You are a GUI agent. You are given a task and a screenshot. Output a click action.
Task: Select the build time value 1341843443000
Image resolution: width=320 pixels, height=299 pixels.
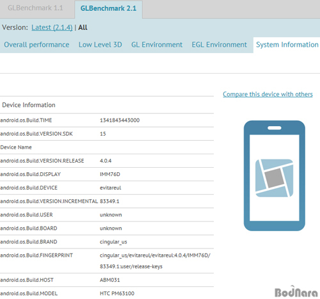[120, 120]
